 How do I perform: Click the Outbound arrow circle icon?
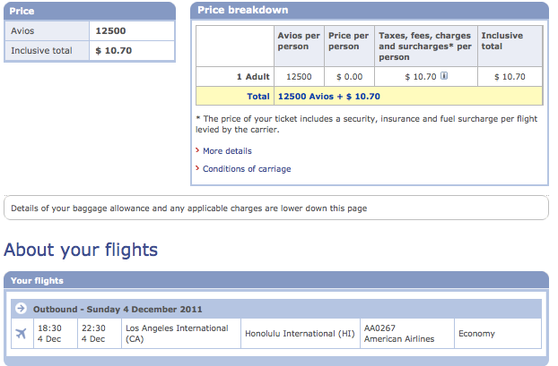coord(22,309)
